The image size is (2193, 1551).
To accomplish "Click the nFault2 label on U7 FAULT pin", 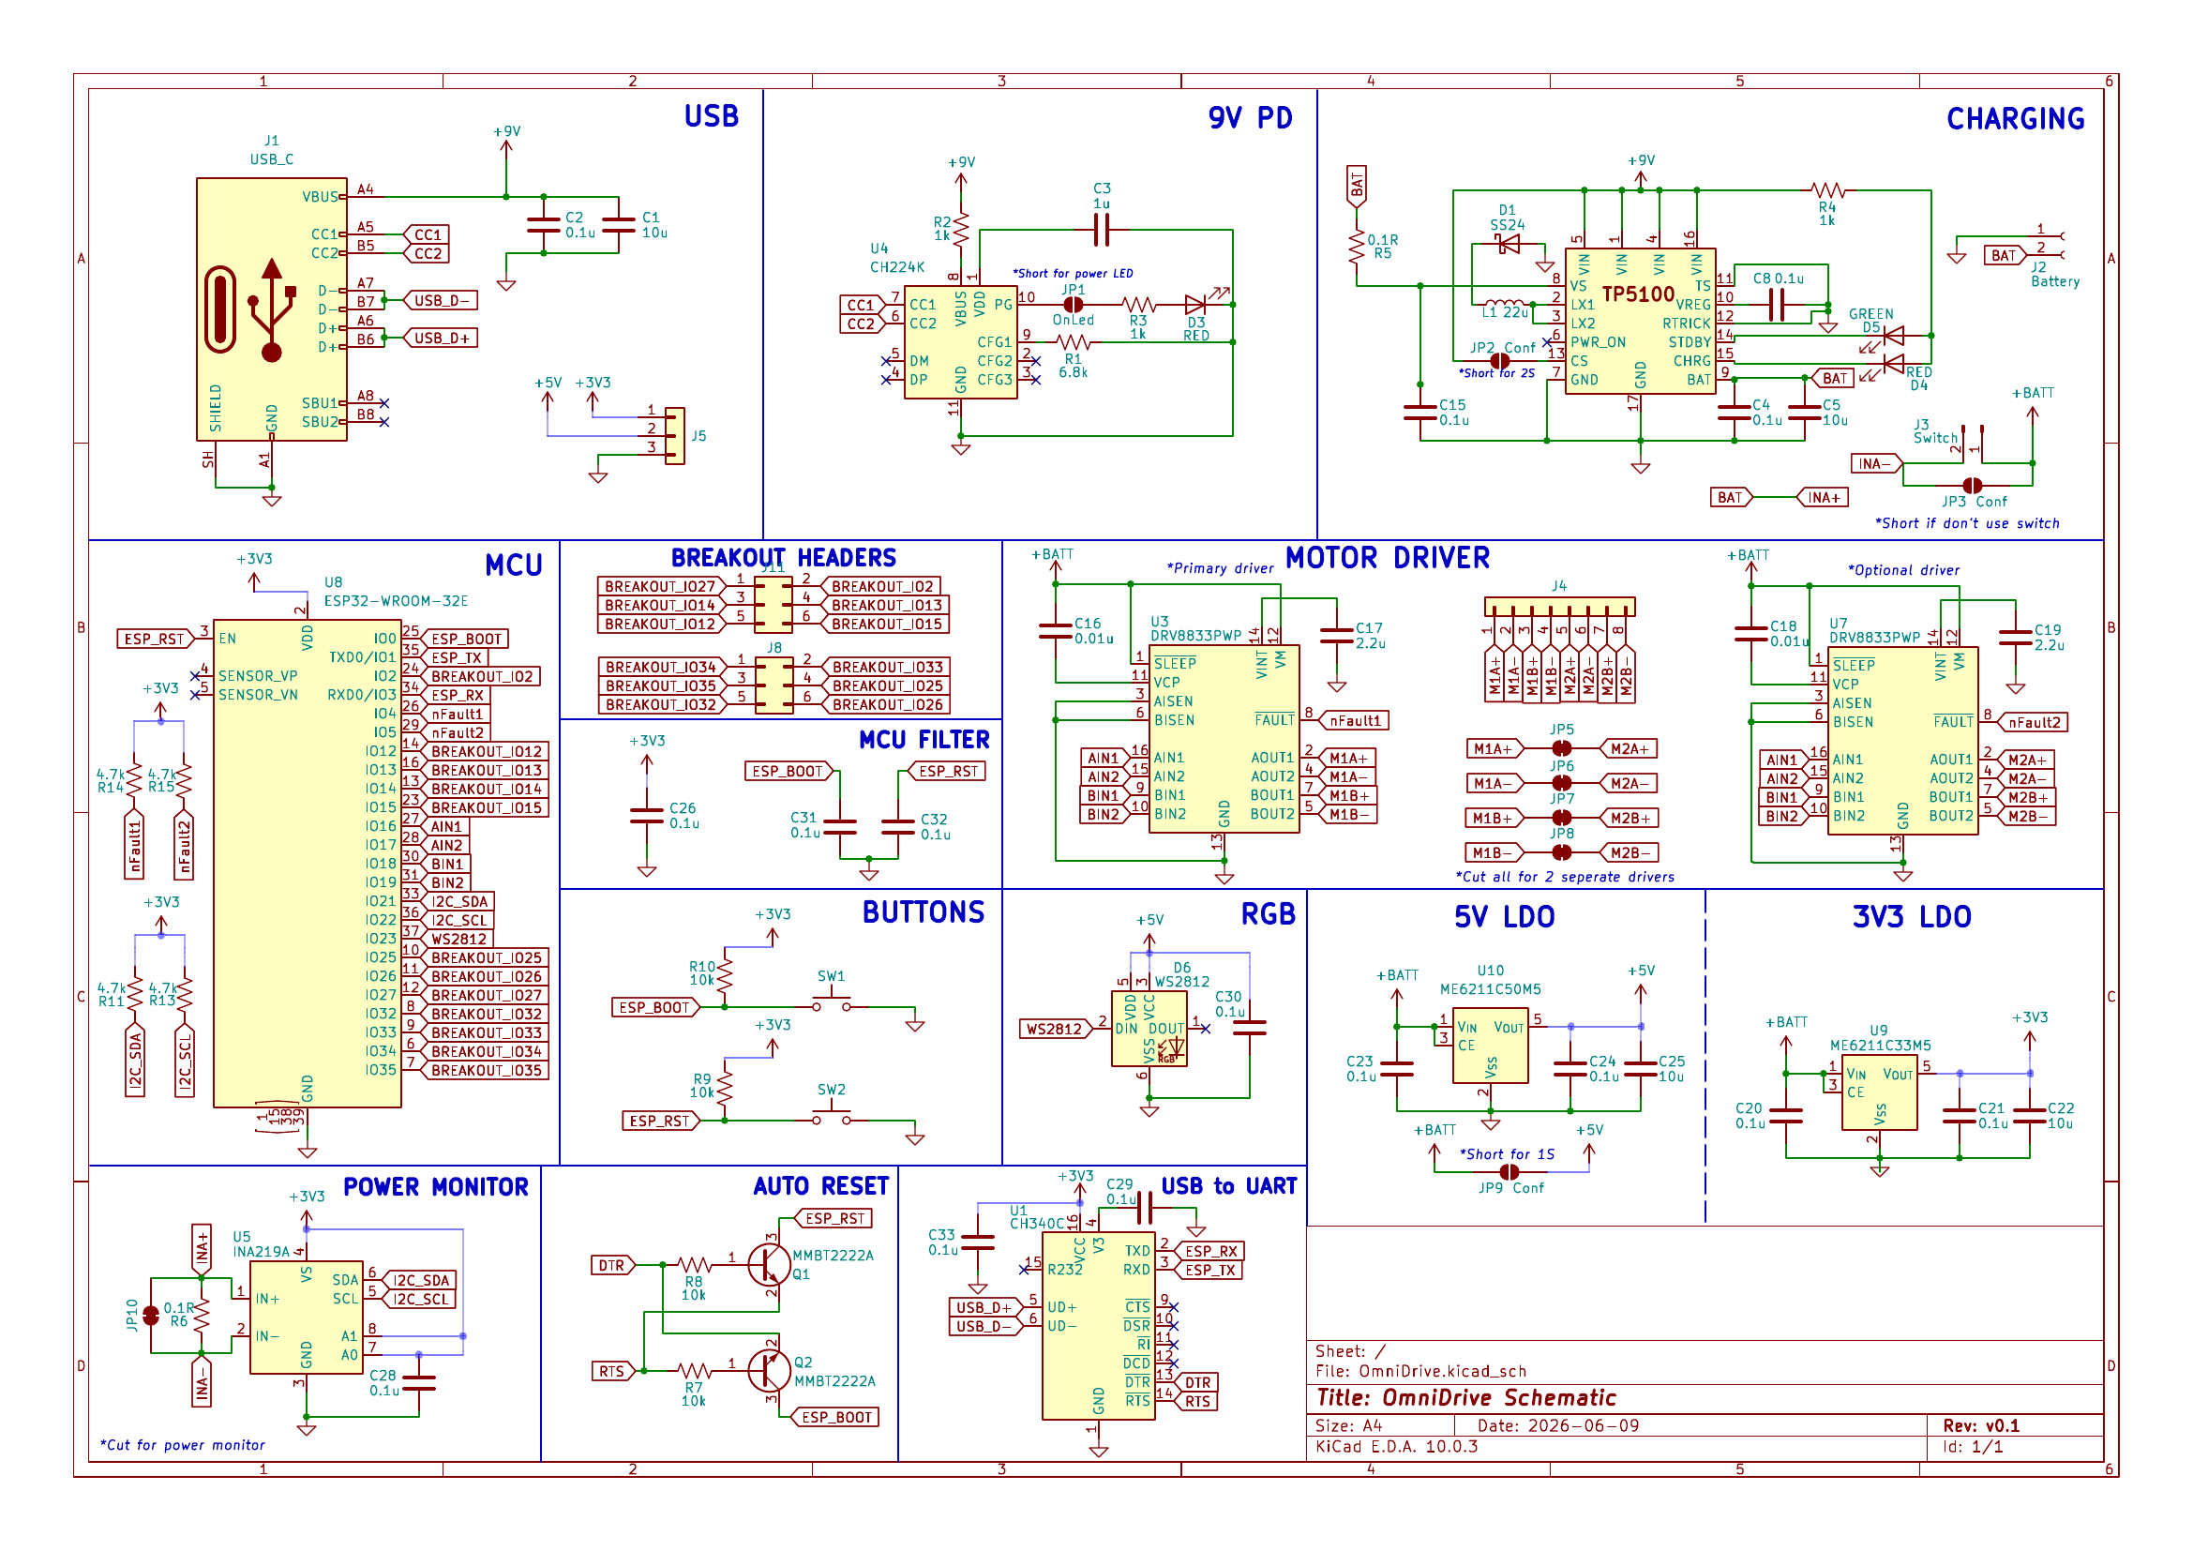I will point(2033,722).
